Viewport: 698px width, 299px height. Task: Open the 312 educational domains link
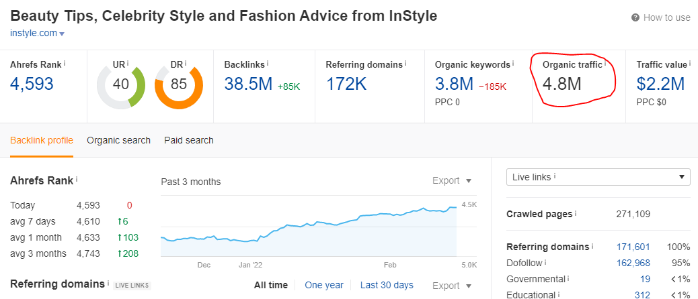tap(642, 295)
